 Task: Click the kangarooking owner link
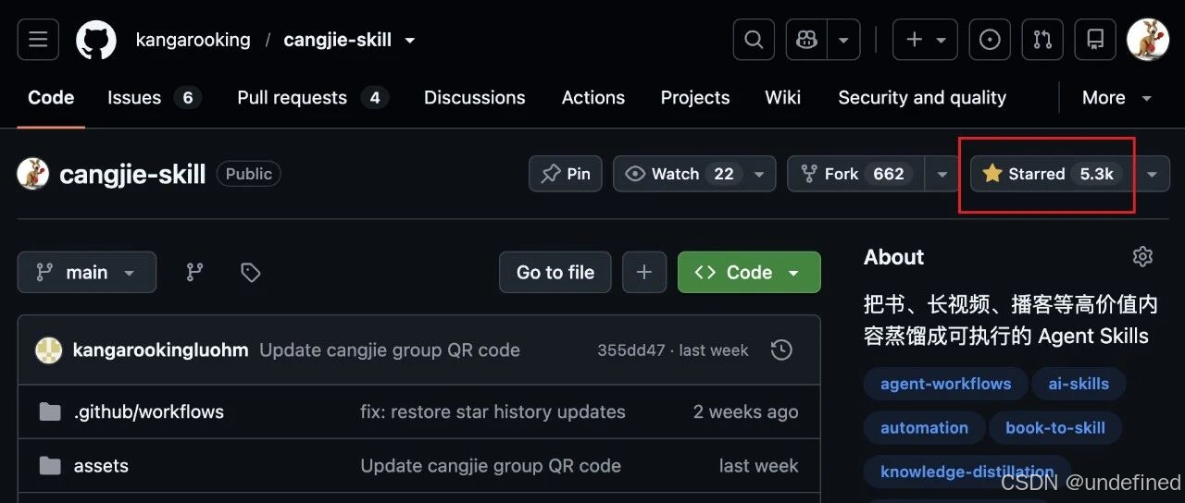pos(193,40)
